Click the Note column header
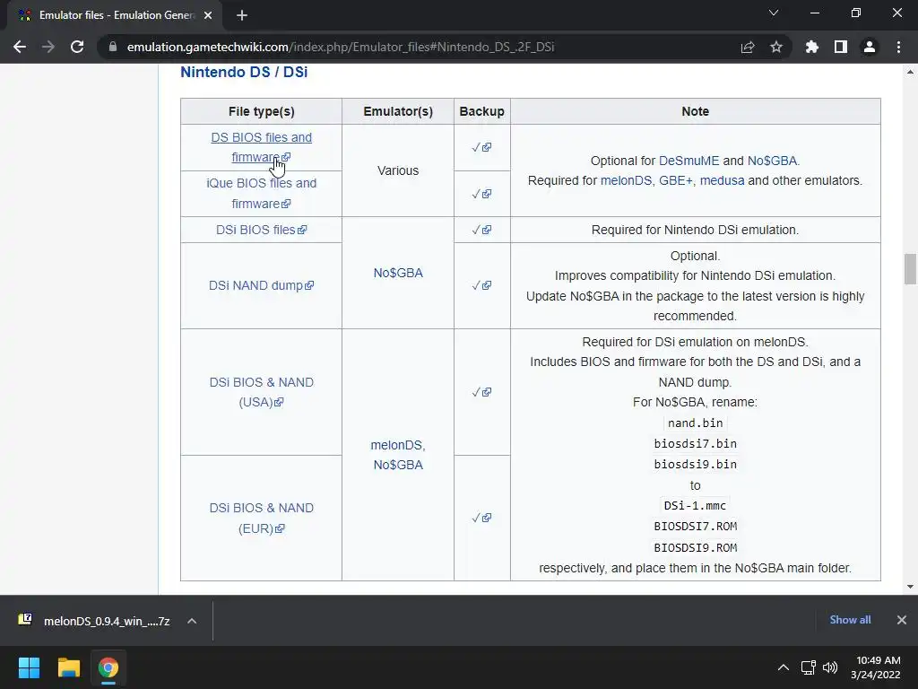This screenshot has width=918, height=689. pyautogui.click(x=696, y=111)
